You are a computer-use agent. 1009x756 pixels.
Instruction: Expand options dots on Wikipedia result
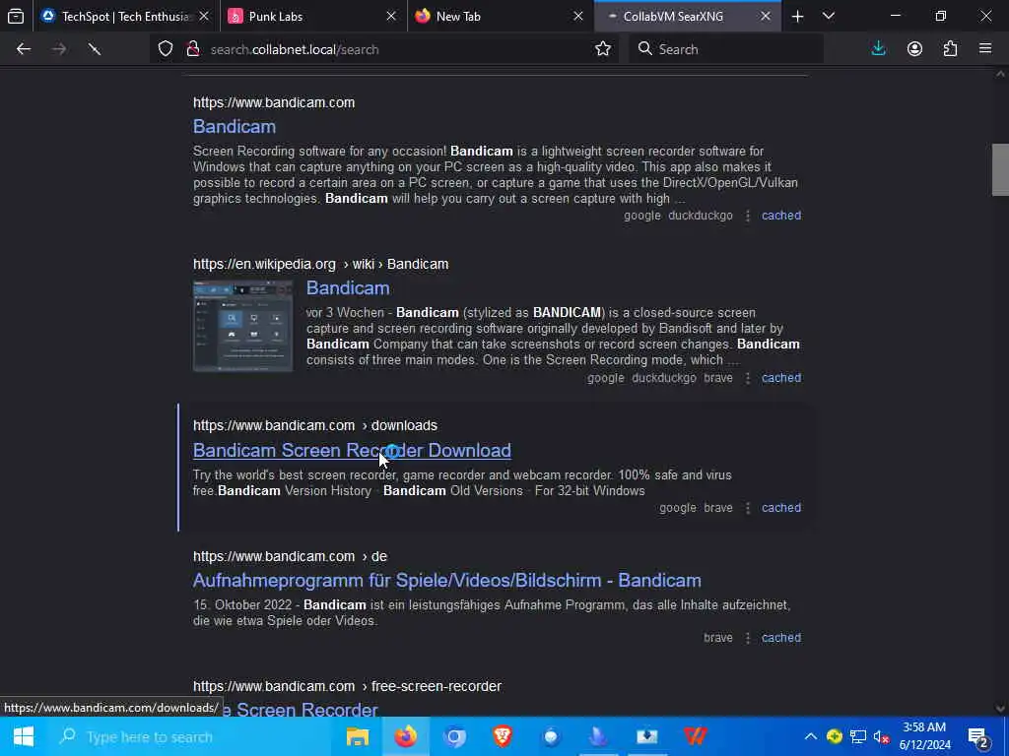point(748,378)
